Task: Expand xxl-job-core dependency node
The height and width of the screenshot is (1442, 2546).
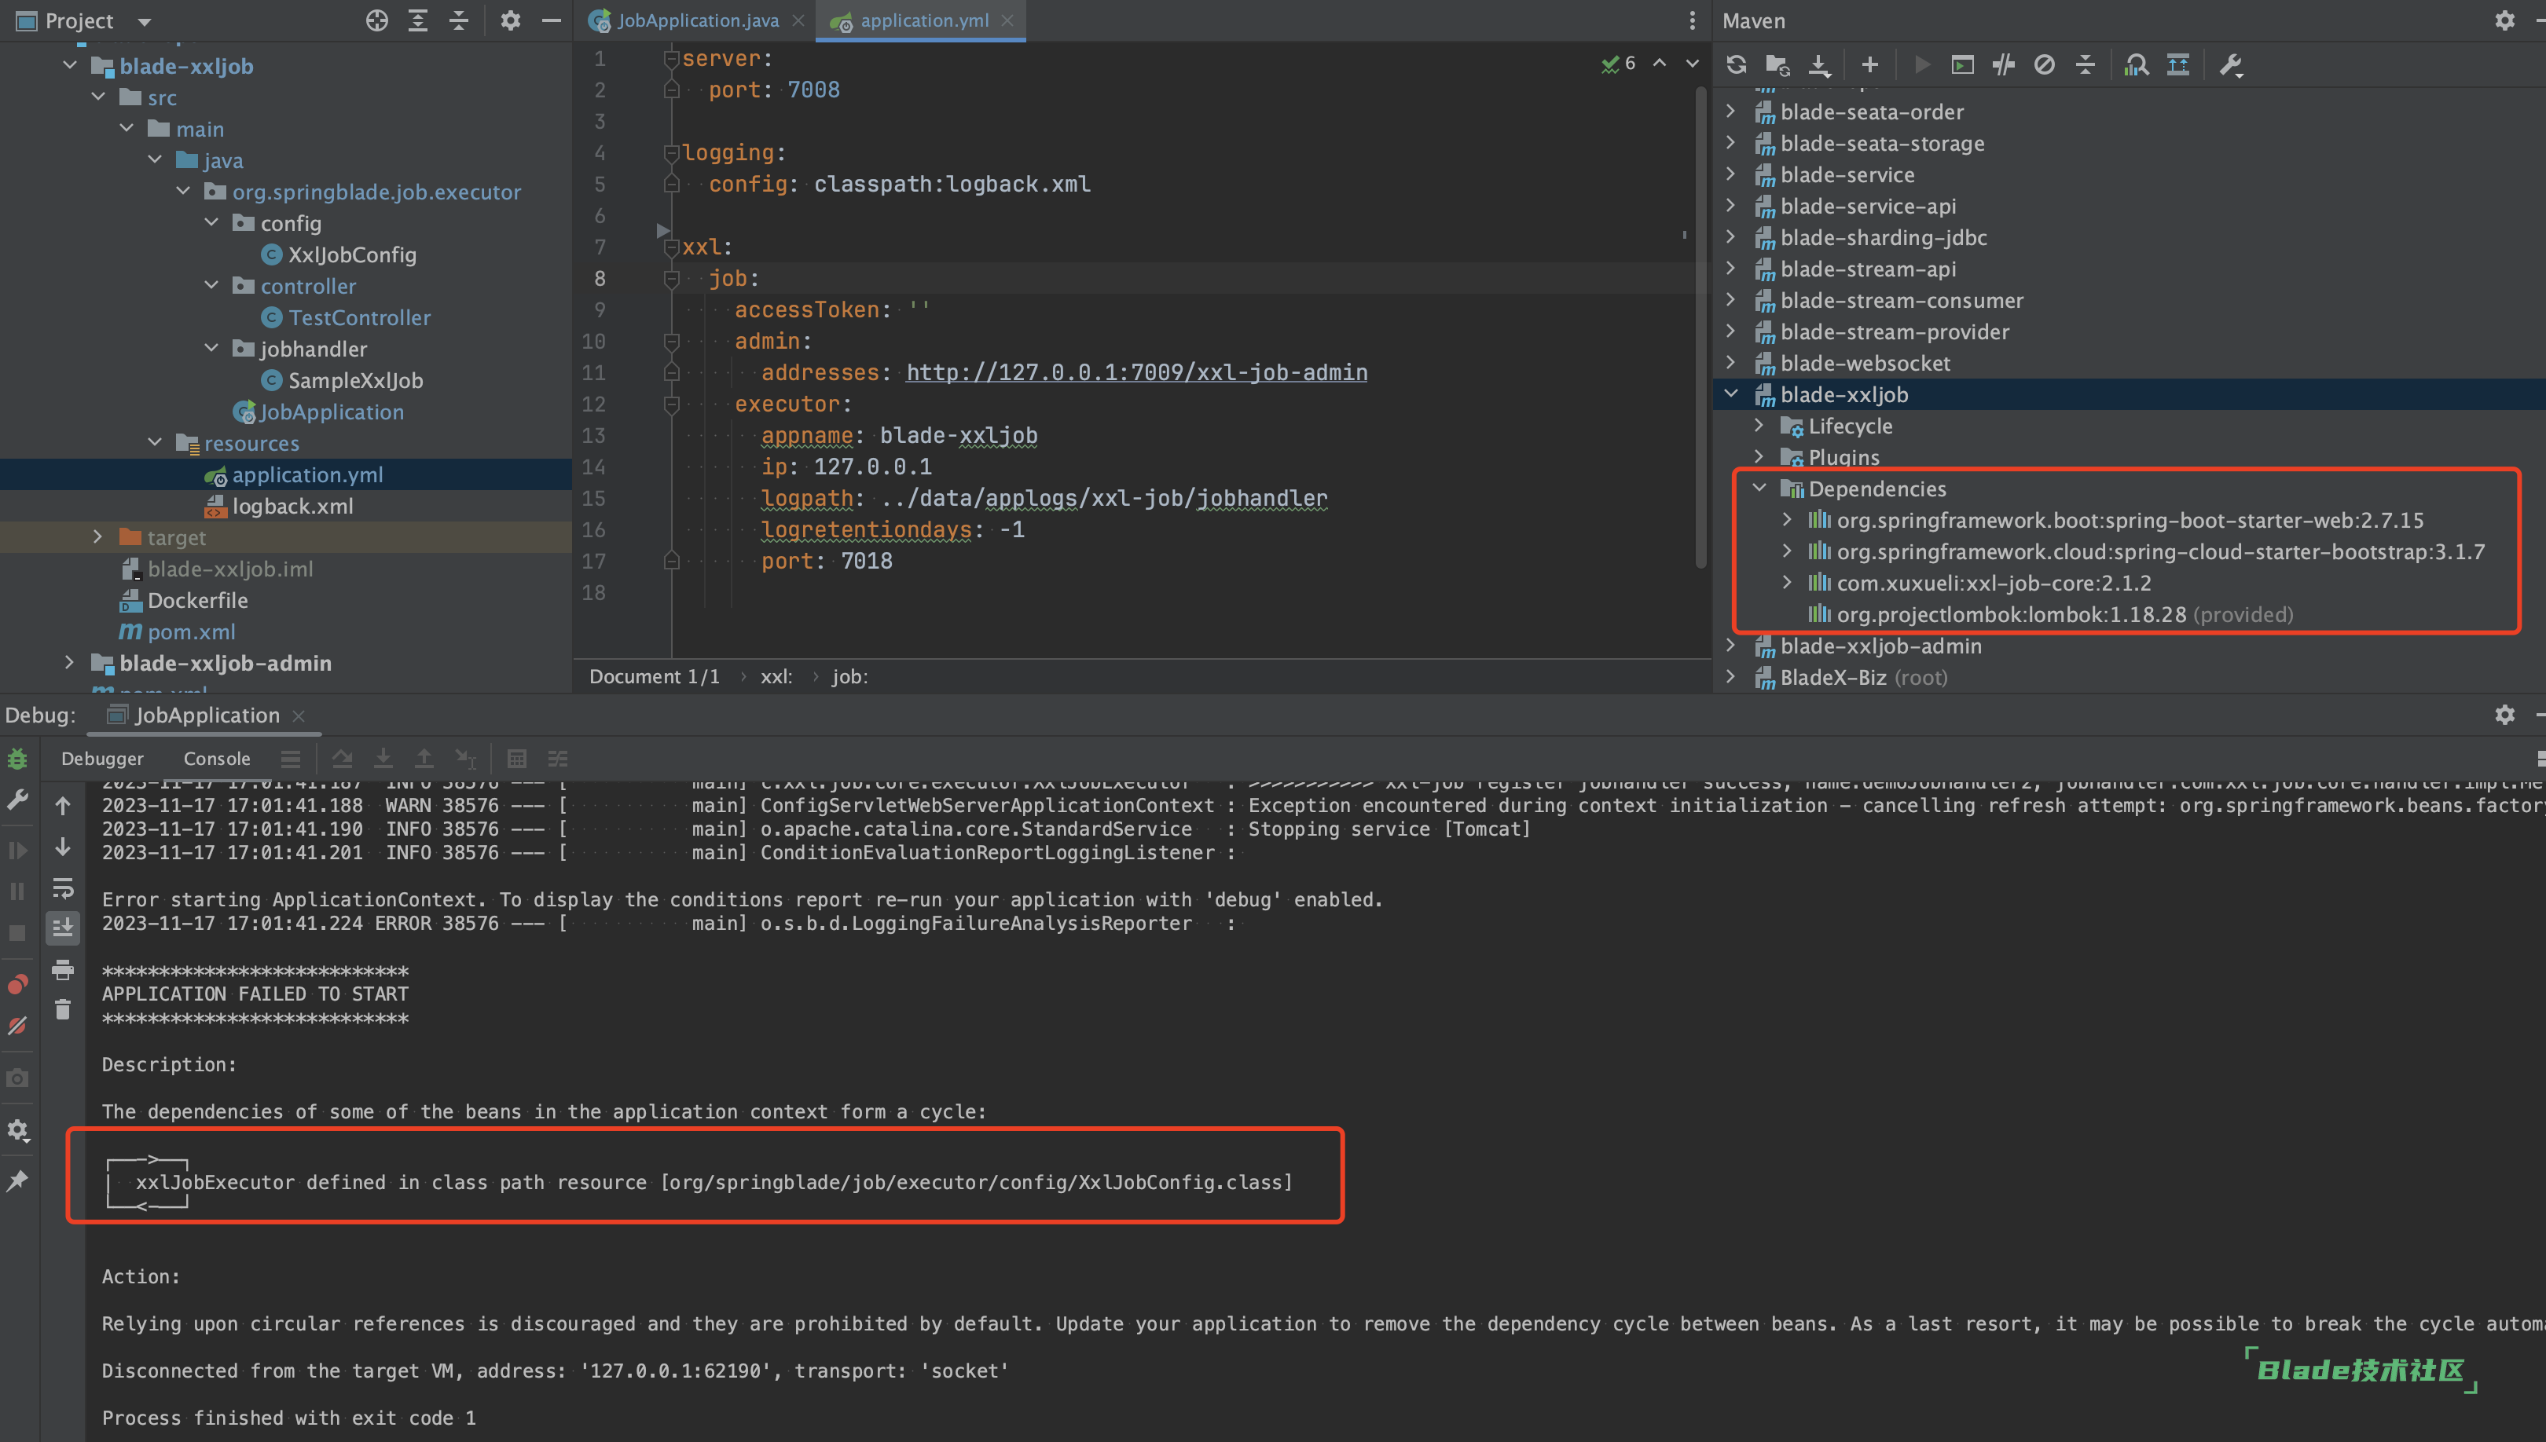Action: click(x=1787, y=582)
